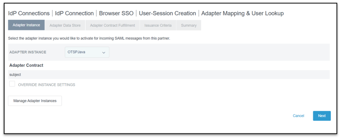Switch to the Adapter Instance tab
Image resolution: width=341 pixels, height=139 pixels.
[26, 25]
